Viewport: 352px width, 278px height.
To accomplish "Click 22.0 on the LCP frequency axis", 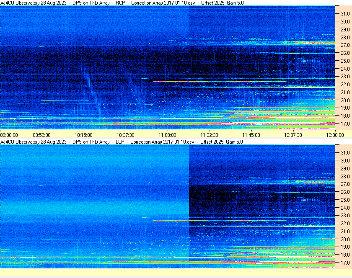I will coord(345,224).
